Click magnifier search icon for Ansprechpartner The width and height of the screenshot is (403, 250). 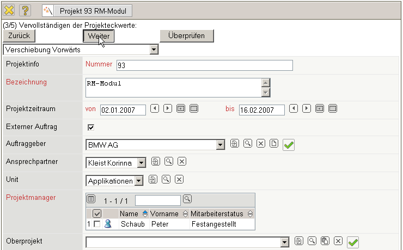168,162
